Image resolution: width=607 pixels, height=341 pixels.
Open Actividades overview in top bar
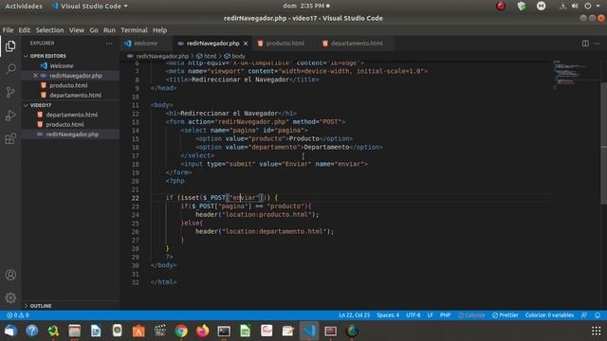click(x=24, y=7)
